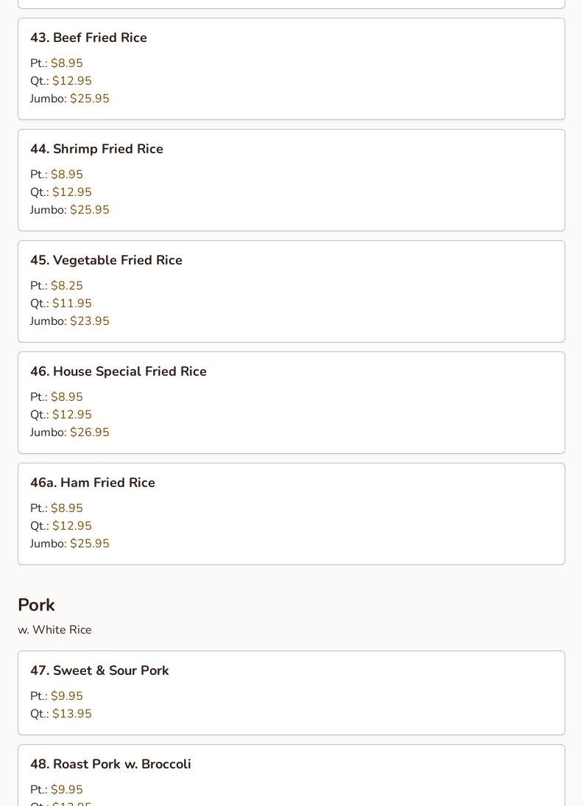
Task: Click the Pork section heading
Action: (36, 605)
